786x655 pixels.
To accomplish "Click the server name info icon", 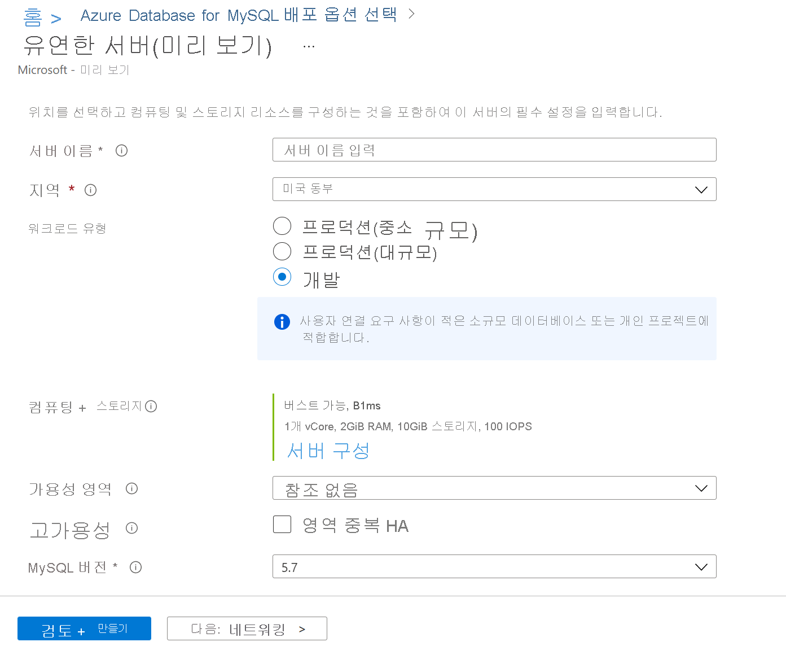I will coord(121,150).
